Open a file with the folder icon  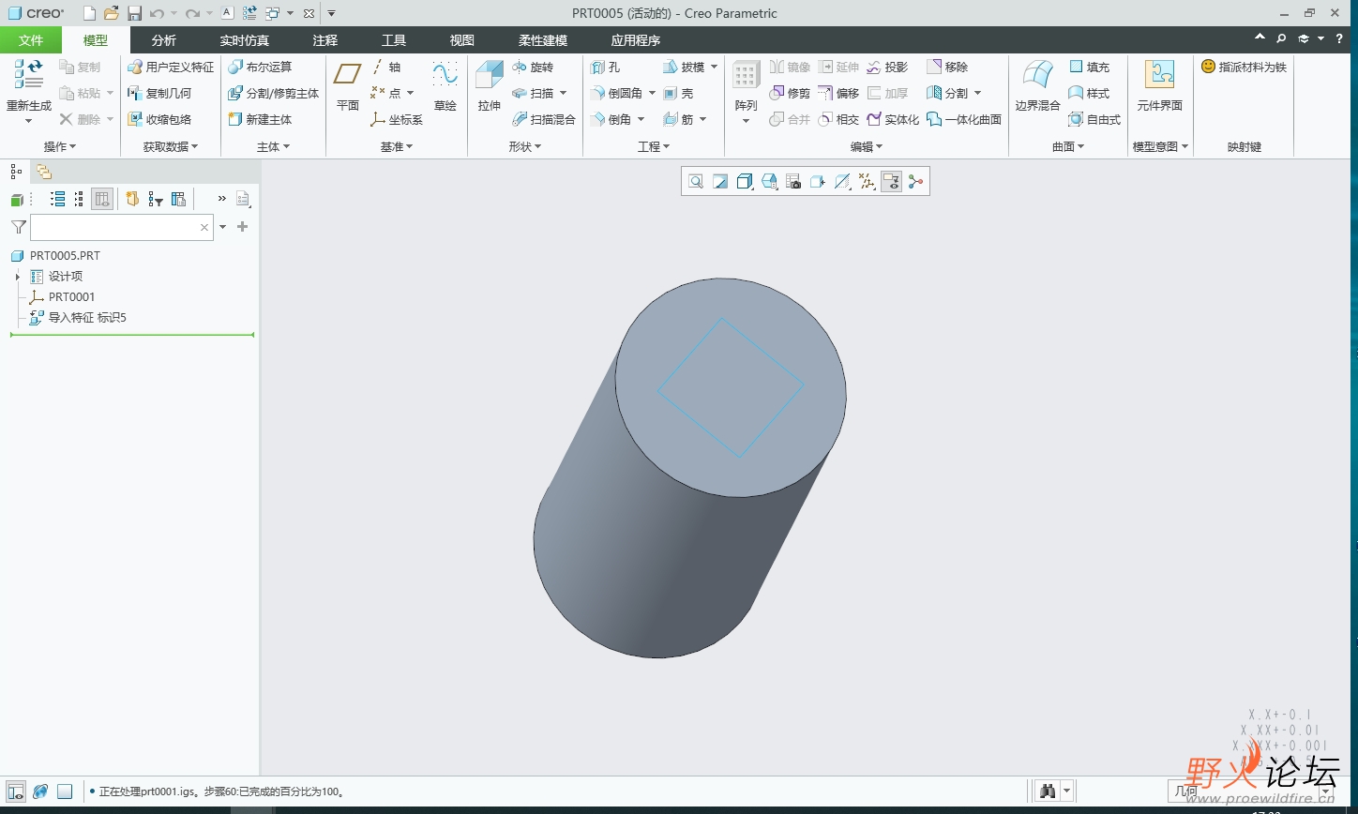tap(112, 13)
